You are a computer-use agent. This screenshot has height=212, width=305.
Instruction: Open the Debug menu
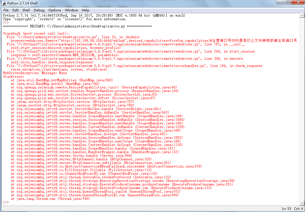pyautogui.click(x=39, y=10)
